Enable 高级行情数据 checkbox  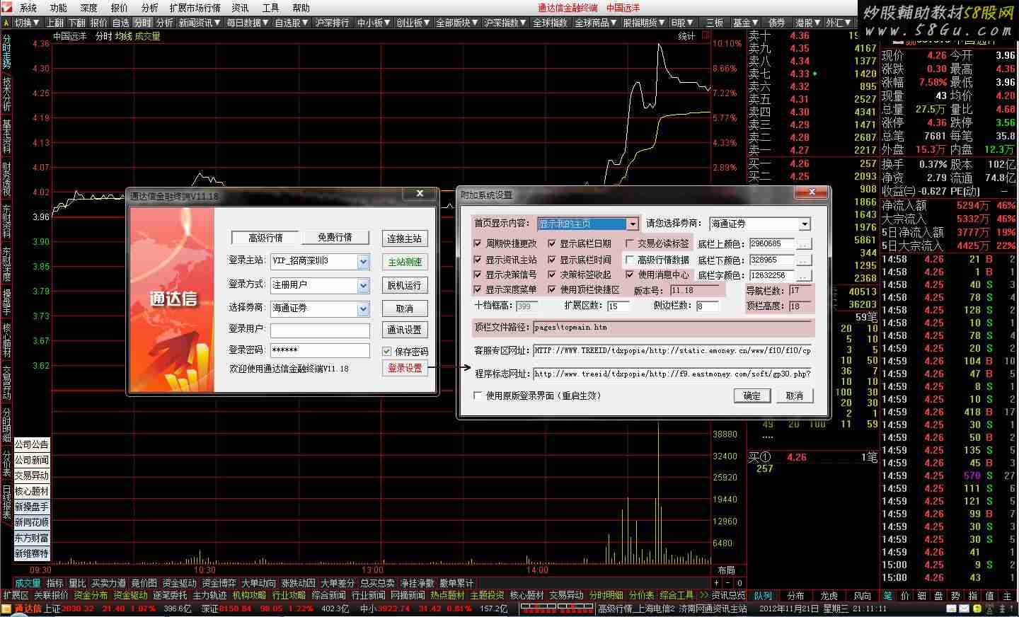pos(630,260)
